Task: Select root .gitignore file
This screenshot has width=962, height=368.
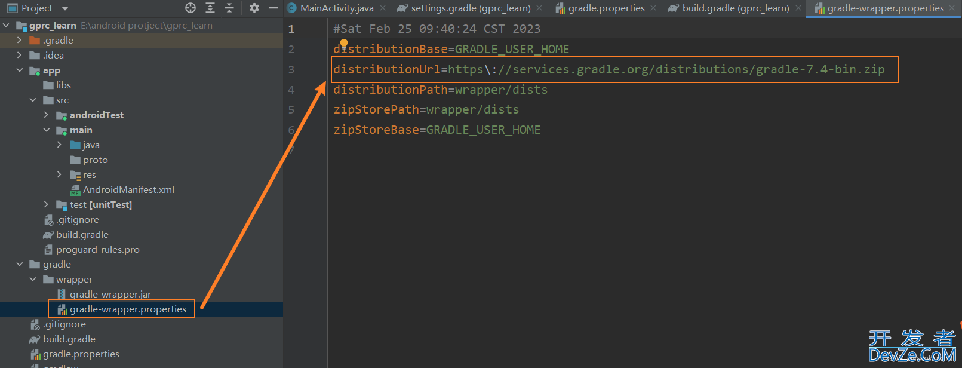Action: coord(64,324)
